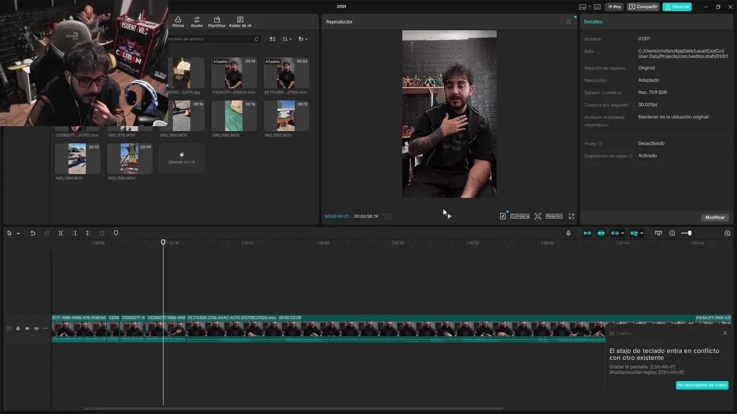Expand the player to fullscreen
The height and width of the screenshot is (414, 737).
[x=571, y=216]
